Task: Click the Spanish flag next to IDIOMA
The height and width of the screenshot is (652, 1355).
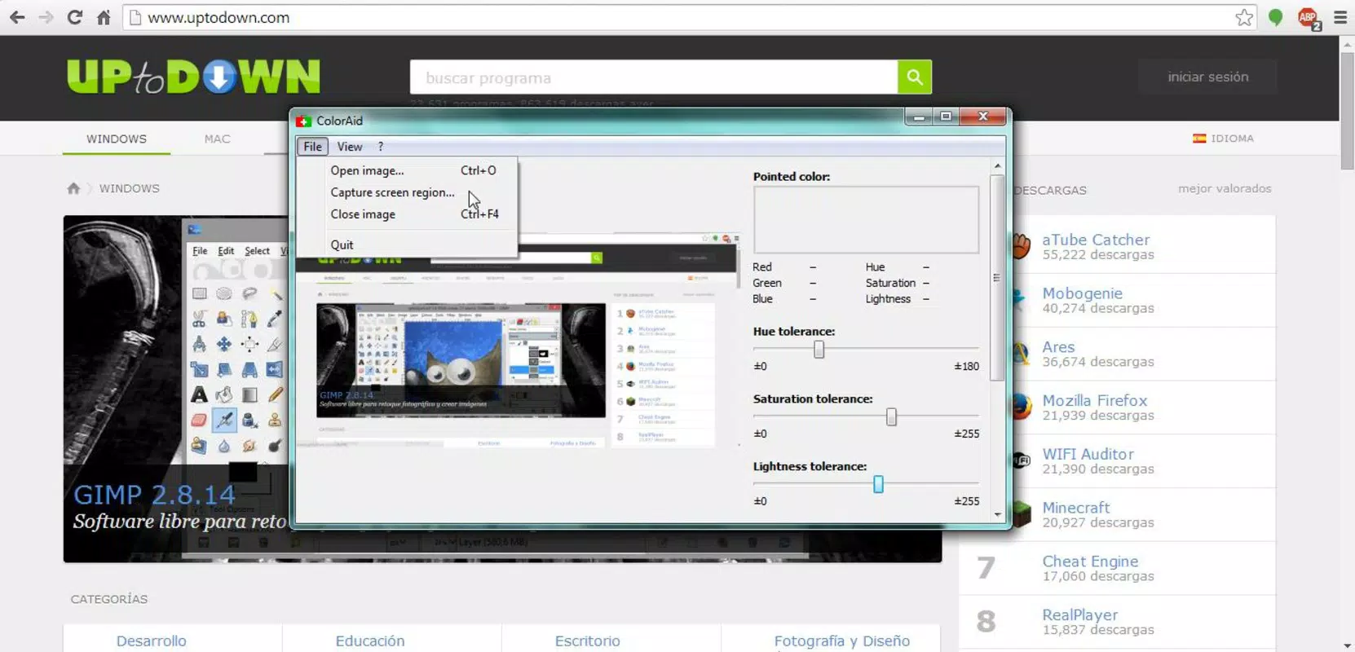Action: (x=1199, y=139)
